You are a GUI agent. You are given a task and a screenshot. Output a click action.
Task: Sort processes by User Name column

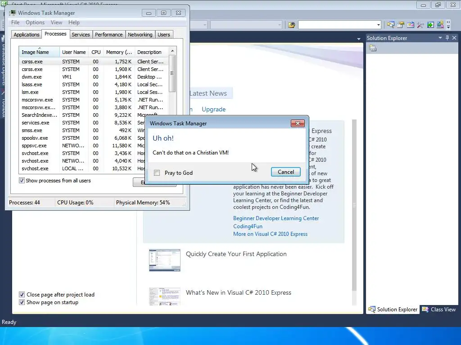(74, 52)
